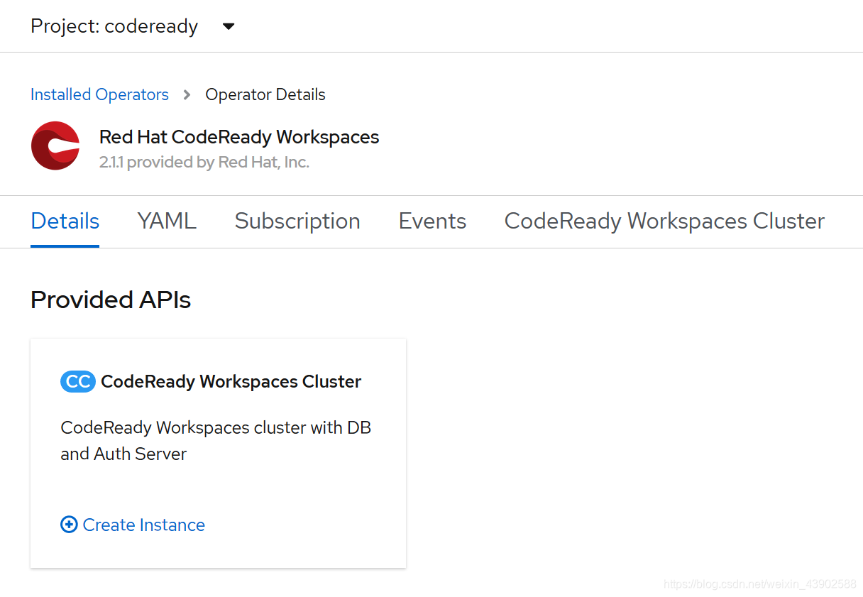Switch to the YAML tab
863x597 pixels.
pos(167,221)
